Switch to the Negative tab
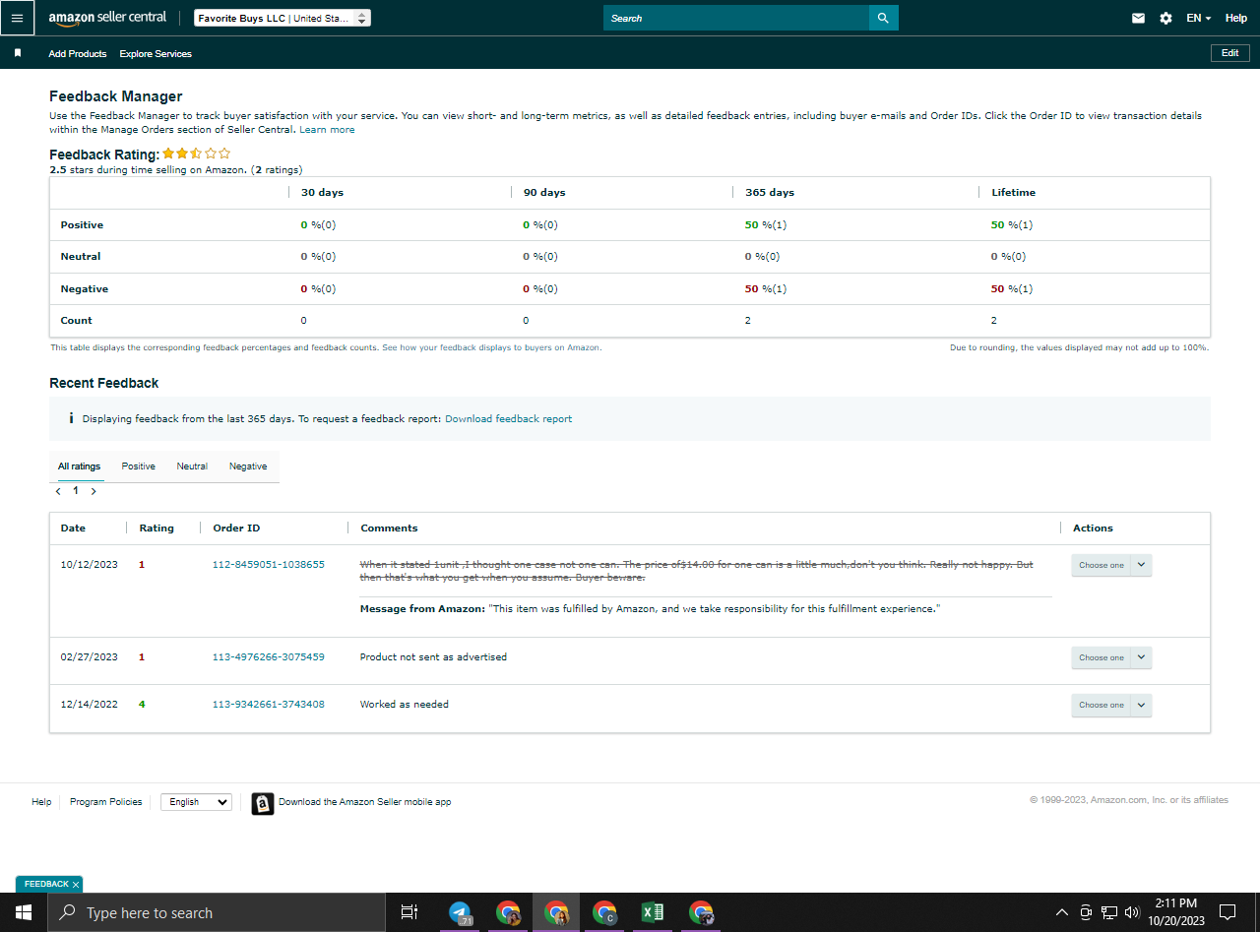 [248, 466]
